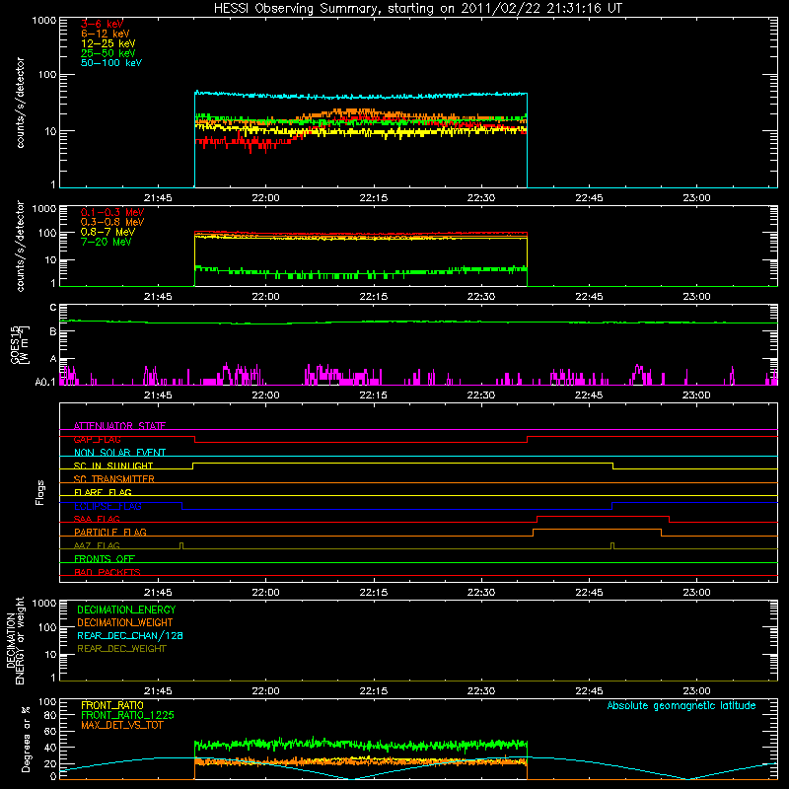This screenshot has width=789, height=789.
Task: Click the Absolute geomagnetic latitude label
Action: (681, 705)
